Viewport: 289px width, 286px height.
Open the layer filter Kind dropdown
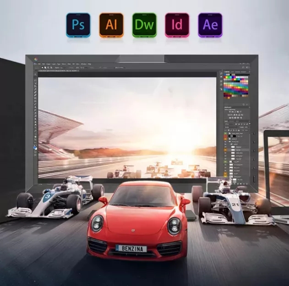(229, 124)
